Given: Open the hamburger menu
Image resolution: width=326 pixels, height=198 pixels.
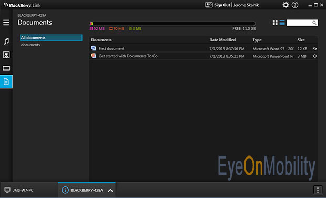Looking at the screenshot, I should coord(6,23).
